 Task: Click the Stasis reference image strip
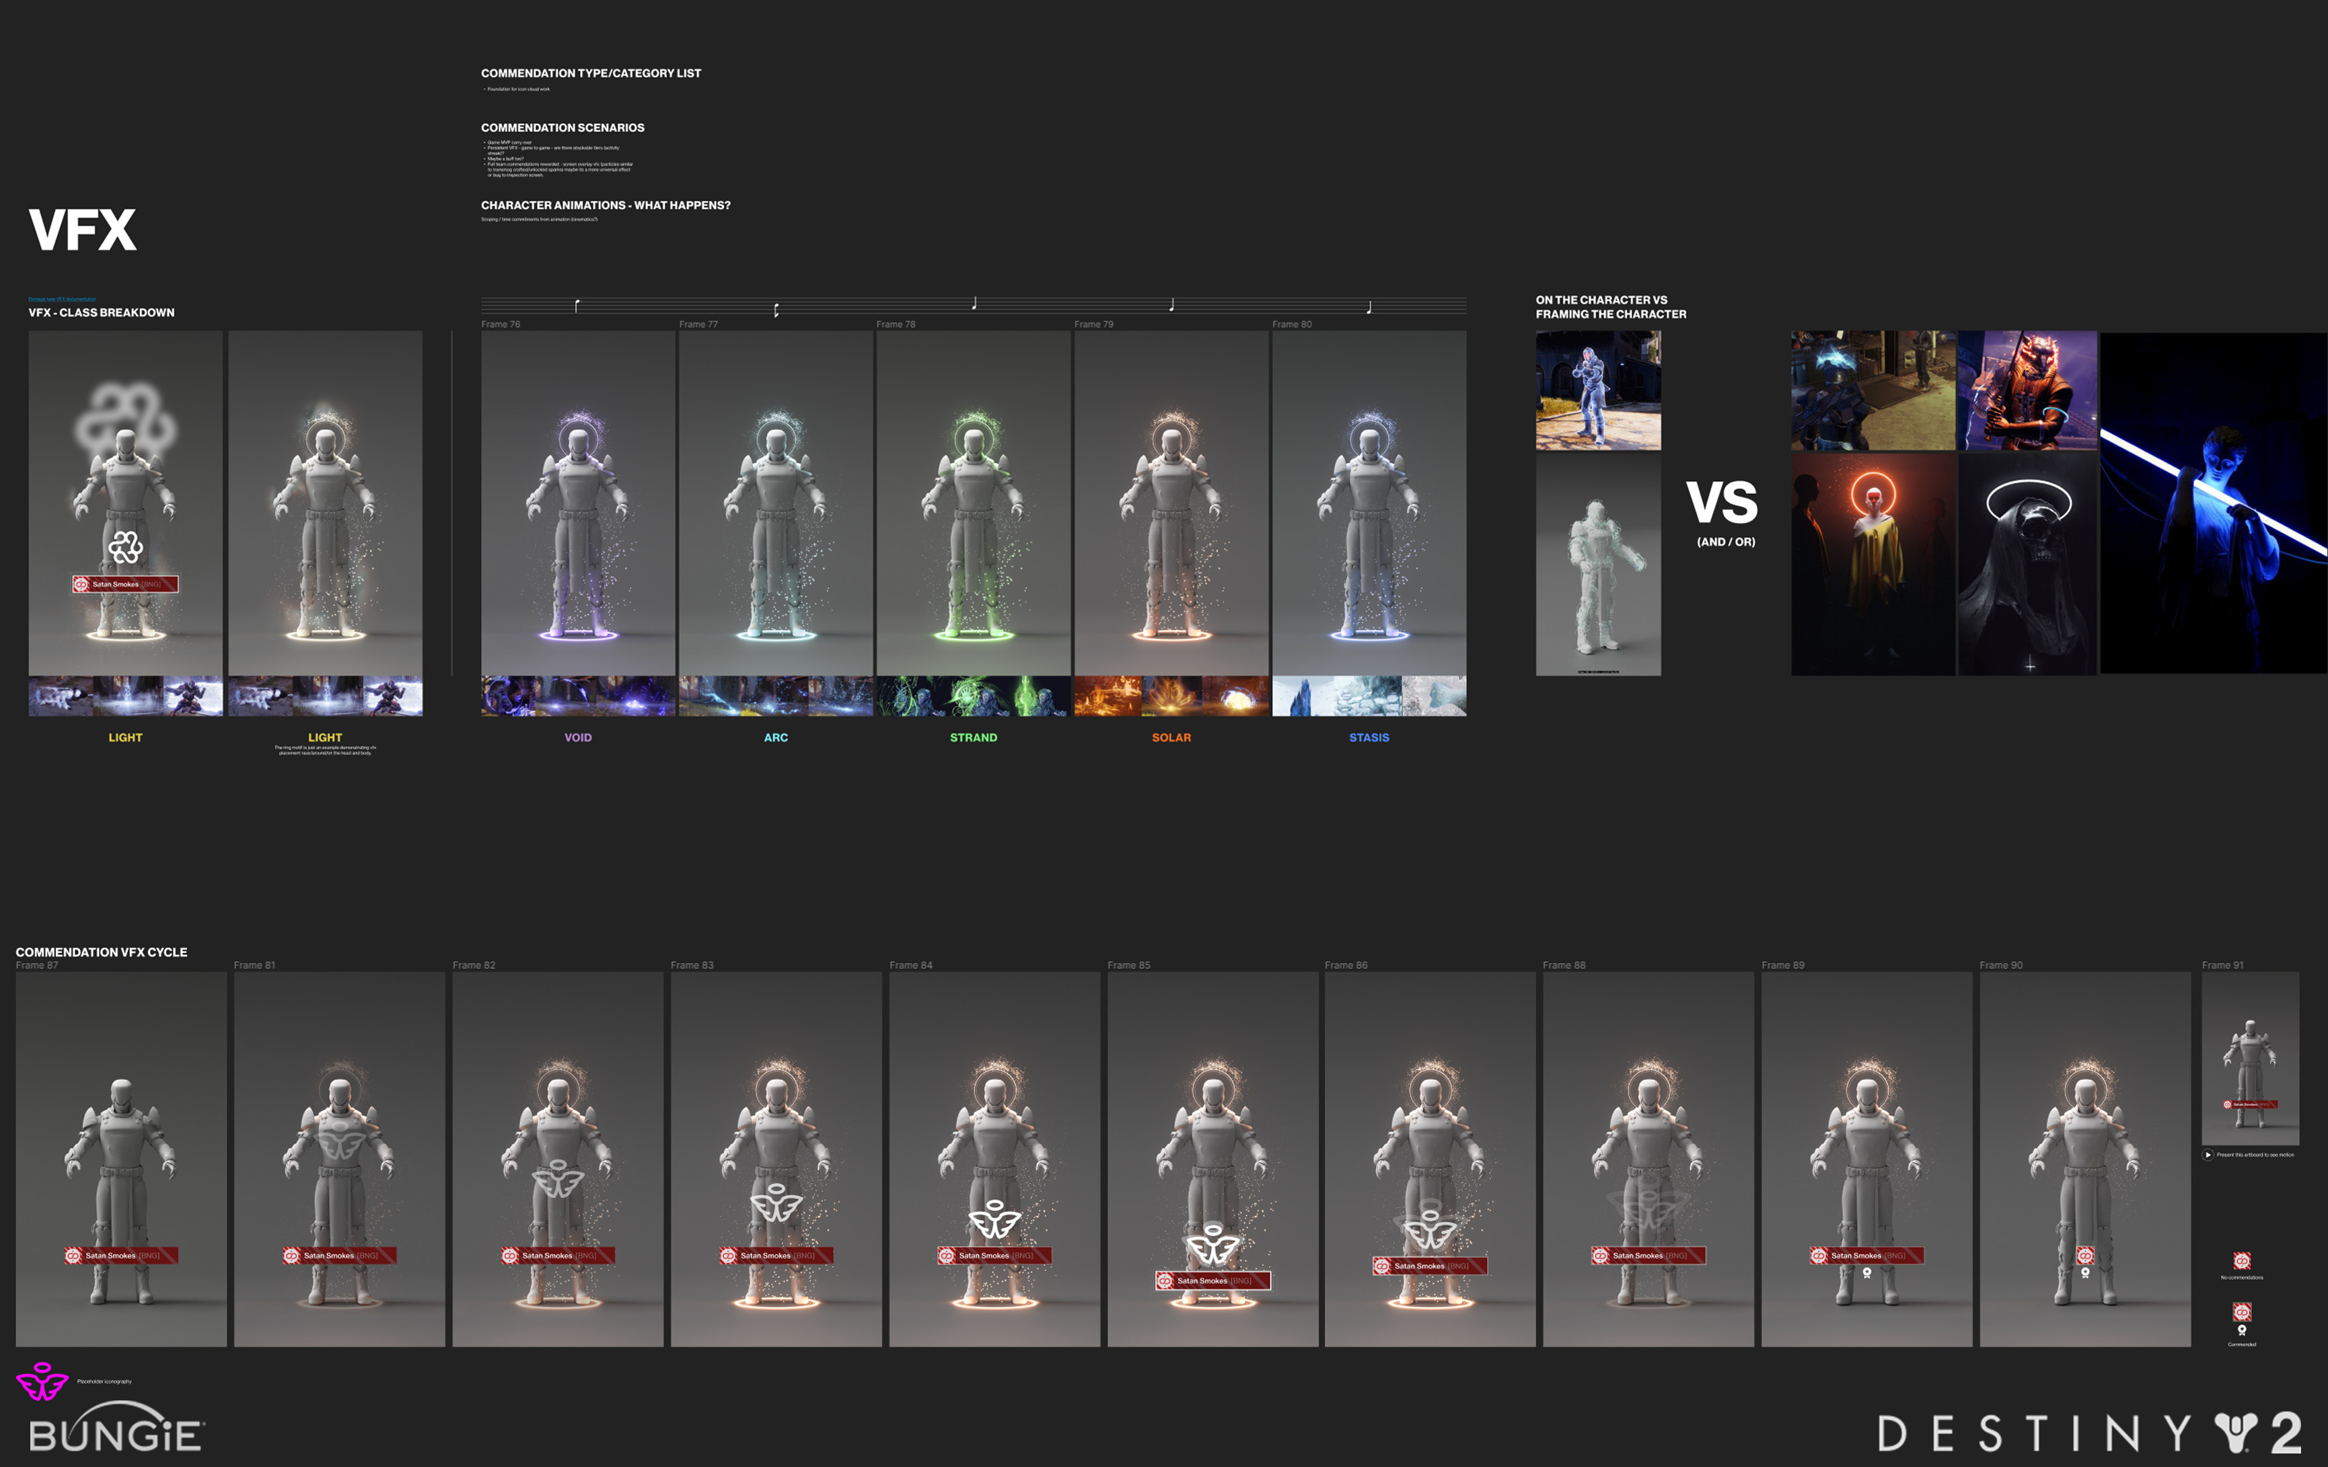1369,696
